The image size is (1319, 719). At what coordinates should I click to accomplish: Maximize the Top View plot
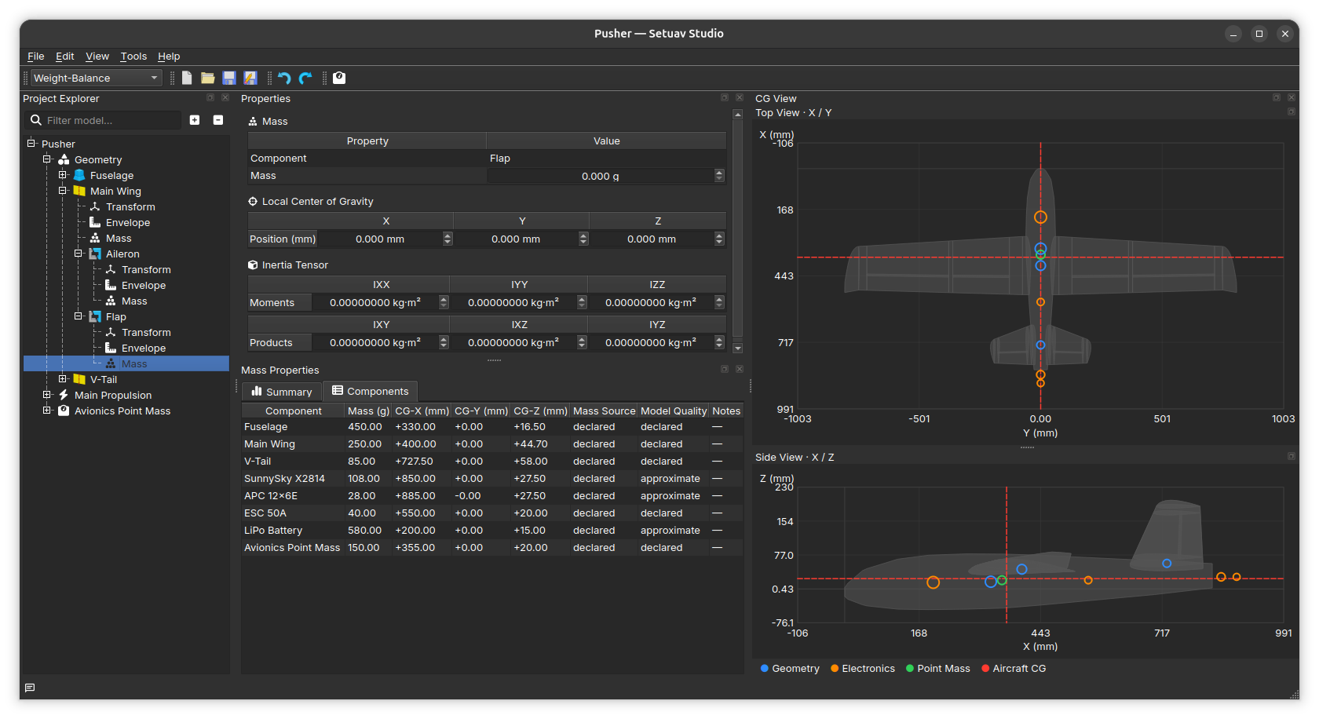tap(1292, 111)
